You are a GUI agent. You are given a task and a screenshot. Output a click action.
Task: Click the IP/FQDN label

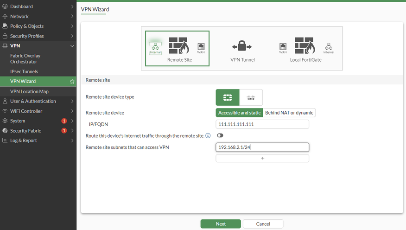coord(98,124)
